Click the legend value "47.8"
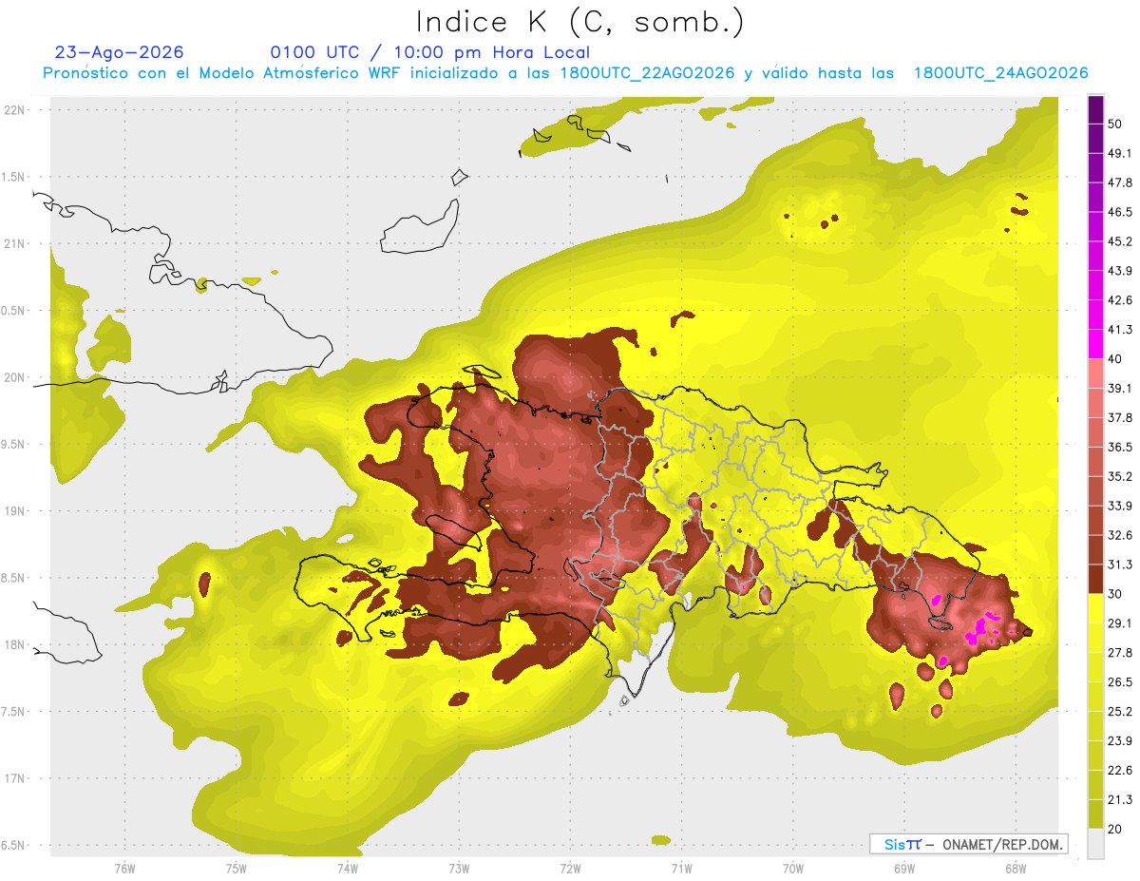1140x881 pixels. click(x=1120, y=182)
